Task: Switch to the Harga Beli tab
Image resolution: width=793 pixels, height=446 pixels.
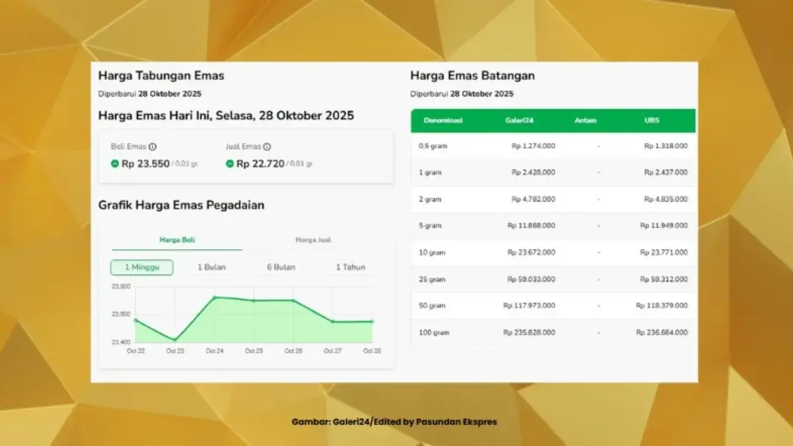Action: coord(177,241)
